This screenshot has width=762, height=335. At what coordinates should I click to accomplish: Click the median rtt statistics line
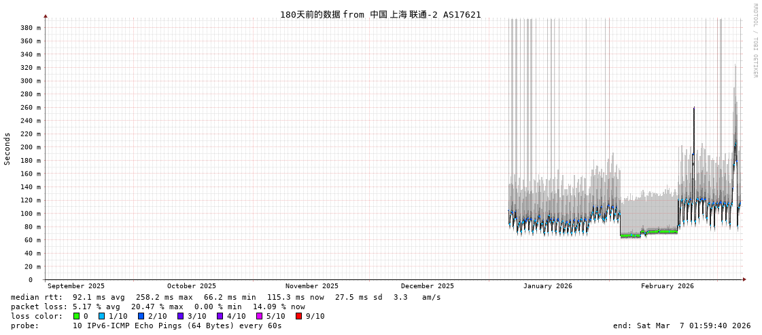[x=226, y=297]
